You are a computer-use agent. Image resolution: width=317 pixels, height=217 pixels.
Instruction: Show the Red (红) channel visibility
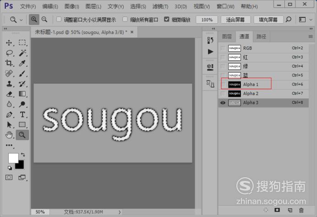[223, 57]
